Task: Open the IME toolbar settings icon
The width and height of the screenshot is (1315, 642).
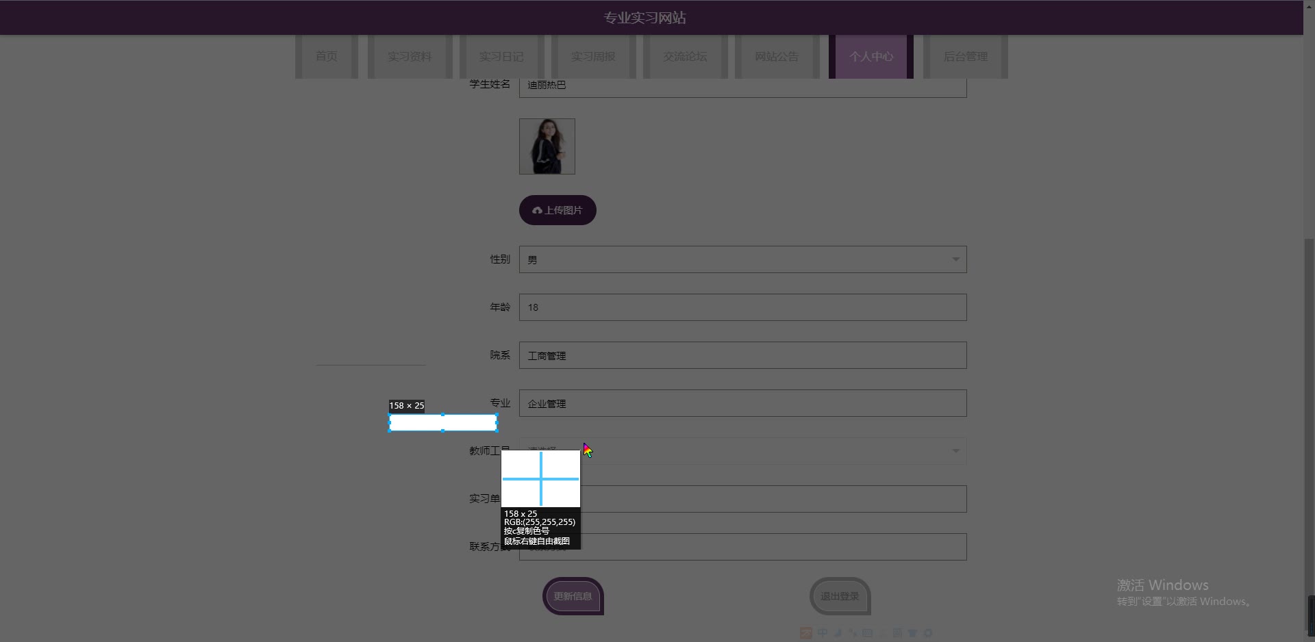Action: 928,632
